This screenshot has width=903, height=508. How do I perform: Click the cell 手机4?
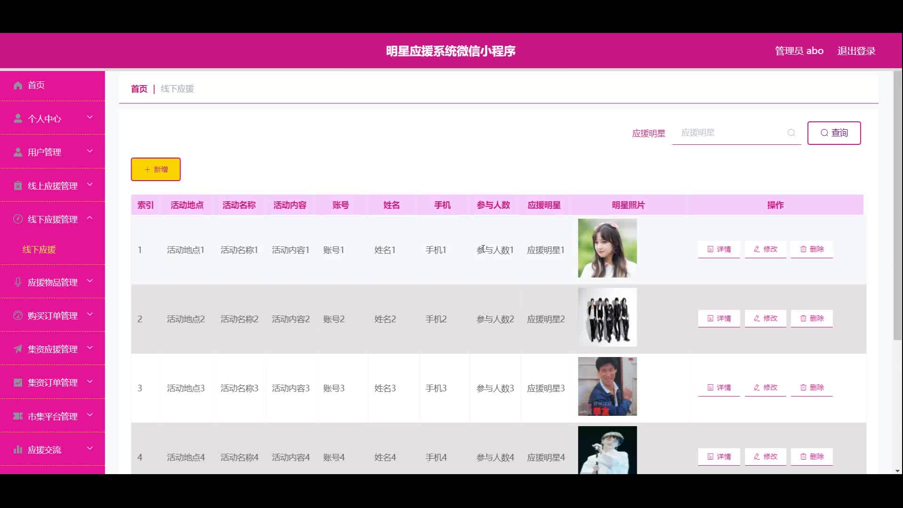pos(436,457)
